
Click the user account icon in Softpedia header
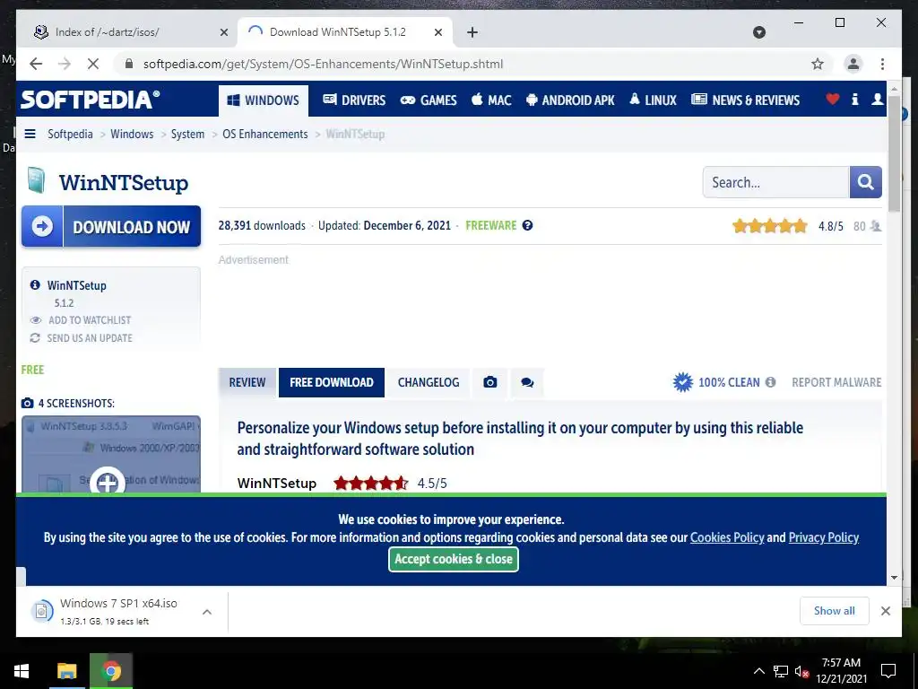point(877,99)
